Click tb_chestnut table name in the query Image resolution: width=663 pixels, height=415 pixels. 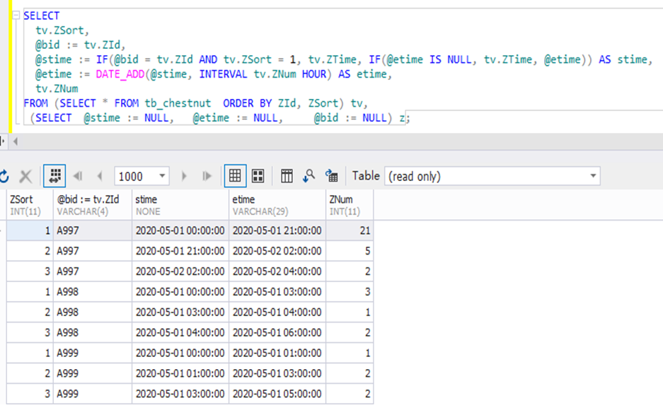178,103
